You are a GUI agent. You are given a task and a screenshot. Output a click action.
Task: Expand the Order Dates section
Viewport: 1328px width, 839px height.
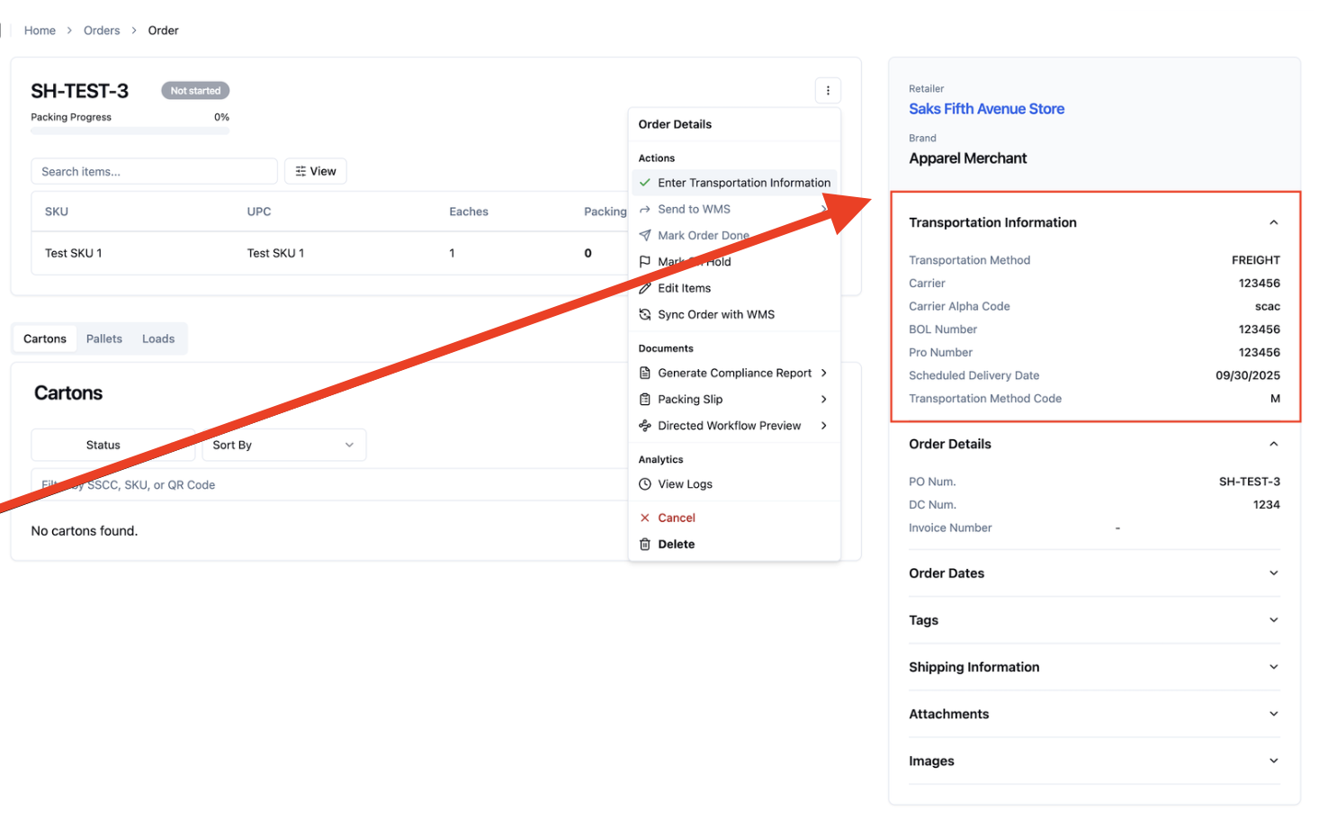point(1094,573)
